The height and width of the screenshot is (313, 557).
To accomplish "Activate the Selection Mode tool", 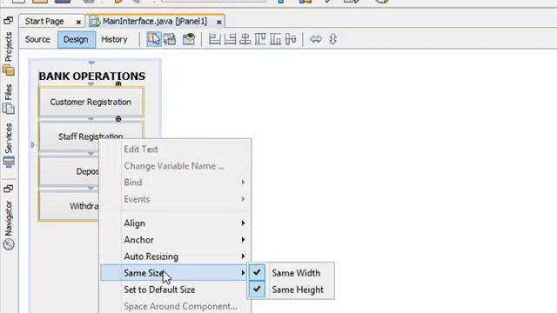I will (x=154, y=39).
